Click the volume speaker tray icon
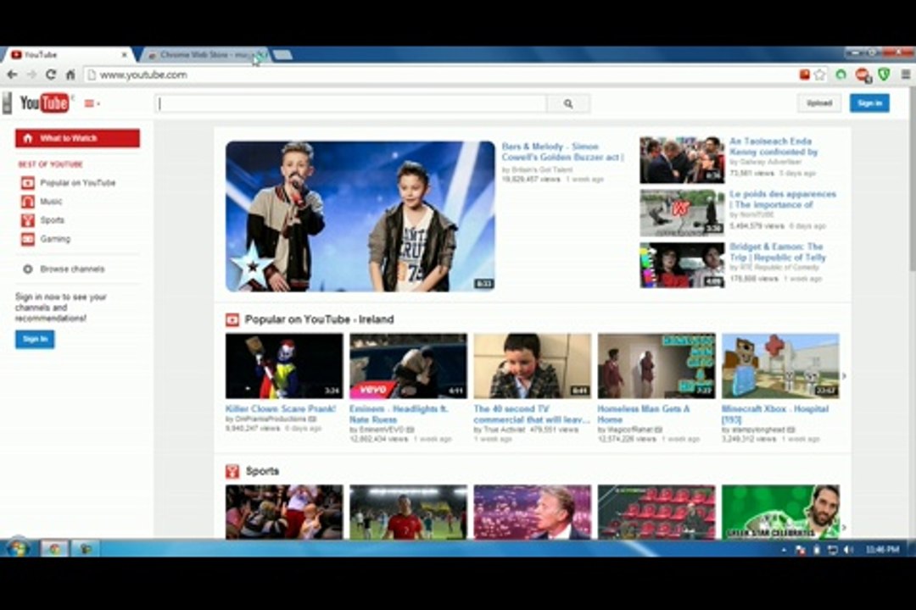This screenshot has height=610, width=916. pos(848,549)
